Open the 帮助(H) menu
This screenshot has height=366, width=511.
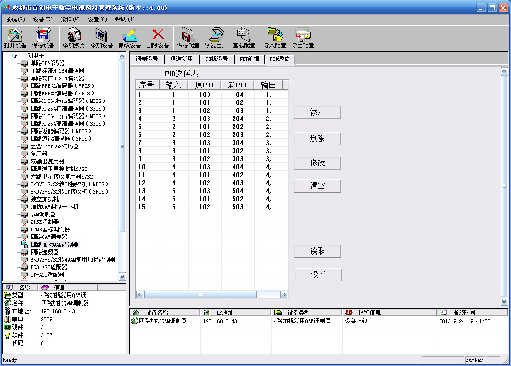tap(124, 19)
